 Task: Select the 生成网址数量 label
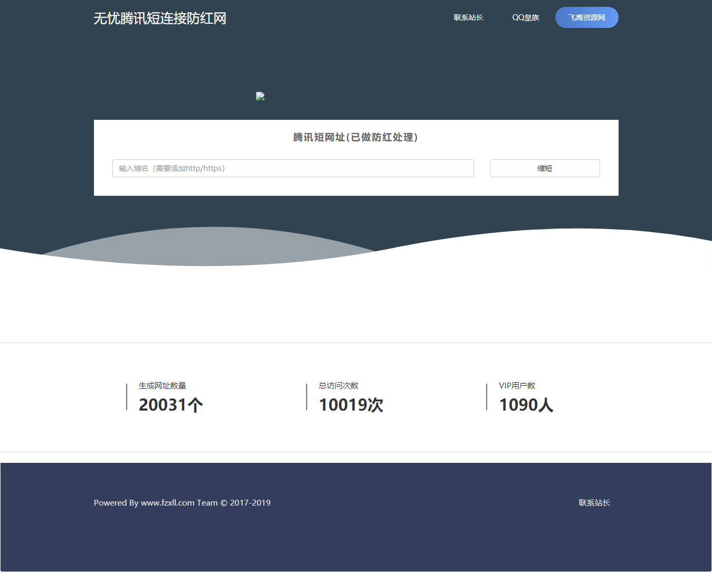pos(163,386)
